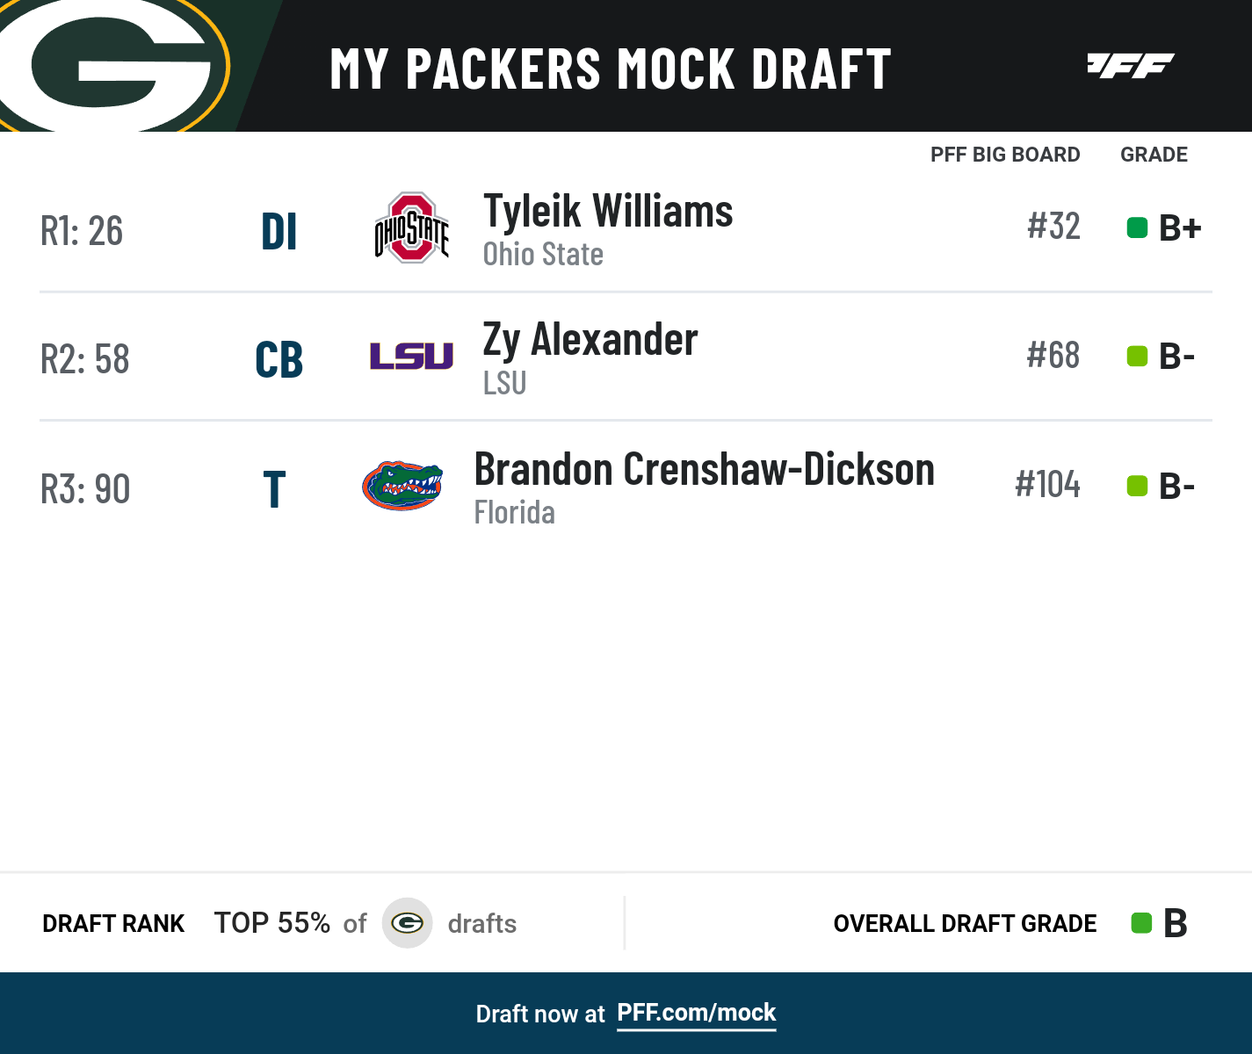
Task: Click the Ohio State team logo
Action: pos(411,228)
